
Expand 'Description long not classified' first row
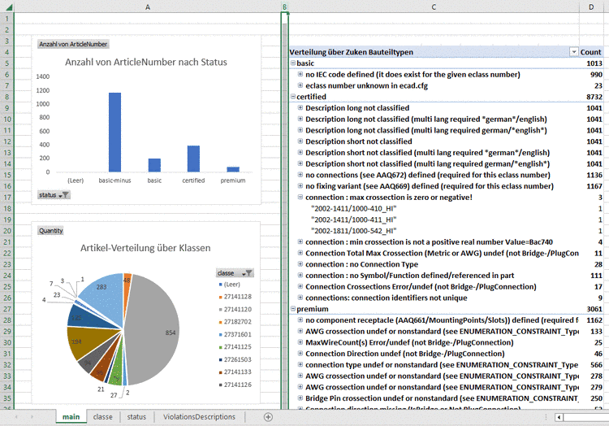pyautogui.click(x=300, y=107)
